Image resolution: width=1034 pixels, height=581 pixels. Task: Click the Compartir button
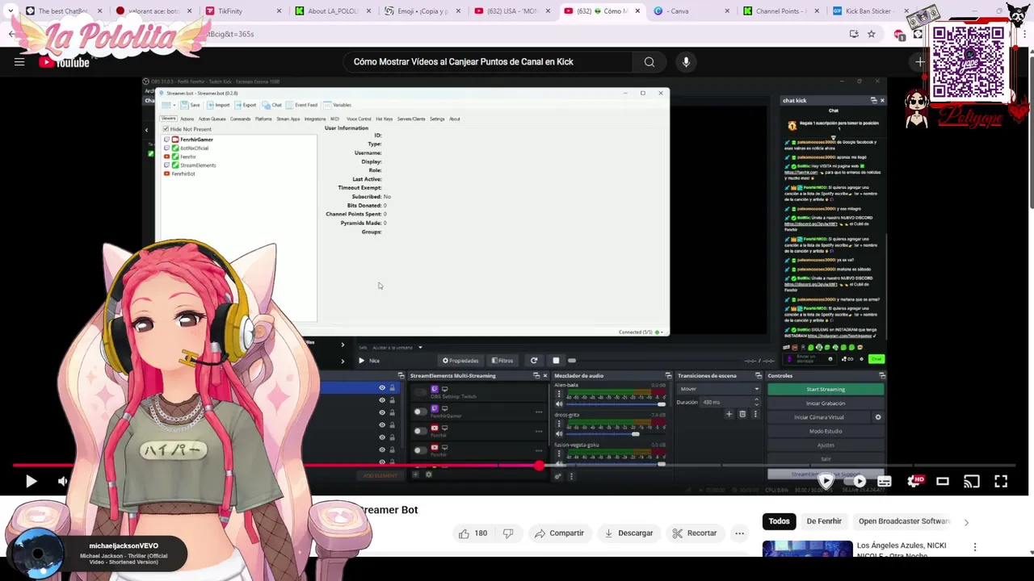click(x=558, y=533)
